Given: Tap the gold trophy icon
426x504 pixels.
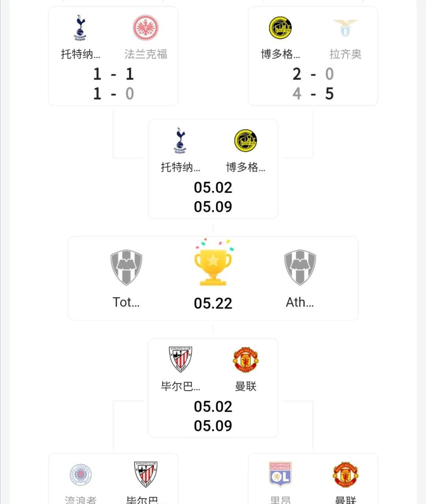Looking at the screenshot, I should 213,262.
